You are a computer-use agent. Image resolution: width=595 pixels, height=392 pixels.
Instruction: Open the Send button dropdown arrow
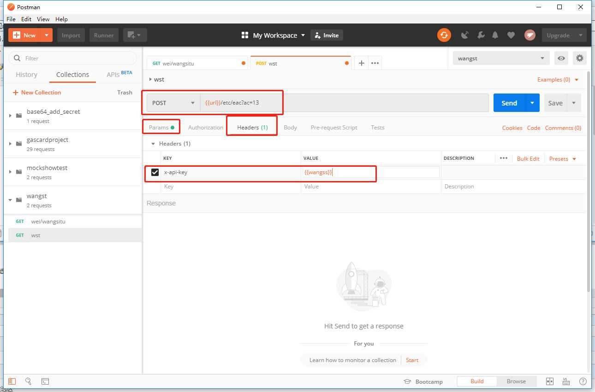[x=532, y=103]
